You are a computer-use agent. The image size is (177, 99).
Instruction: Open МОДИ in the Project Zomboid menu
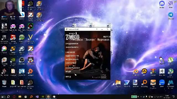tap(68, 71)
